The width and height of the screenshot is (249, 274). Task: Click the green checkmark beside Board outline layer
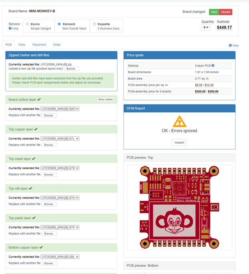(39, 99)
